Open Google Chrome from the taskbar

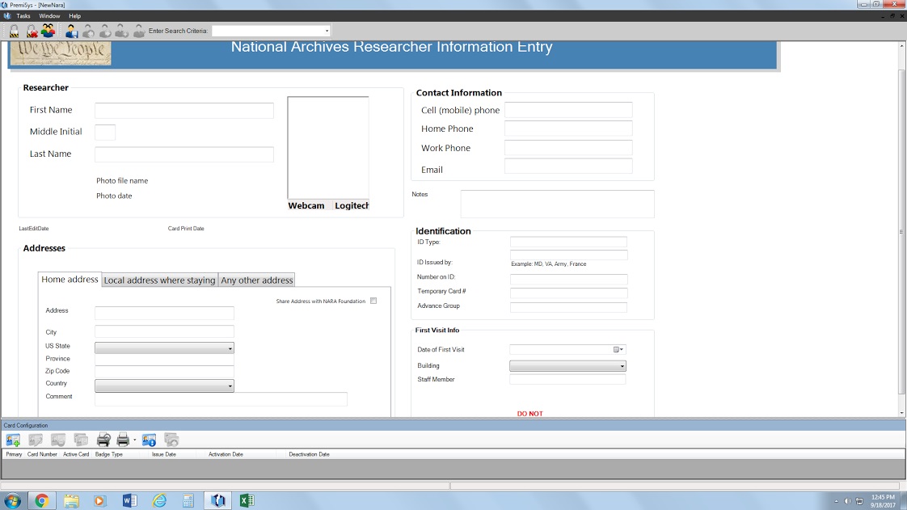pos(41,500)
